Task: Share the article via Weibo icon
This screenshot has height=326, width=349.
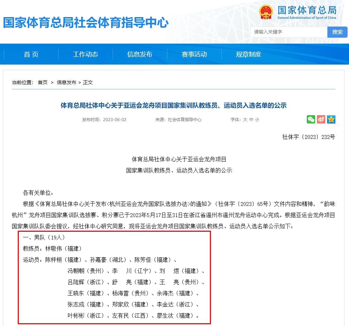Action: 321,119
